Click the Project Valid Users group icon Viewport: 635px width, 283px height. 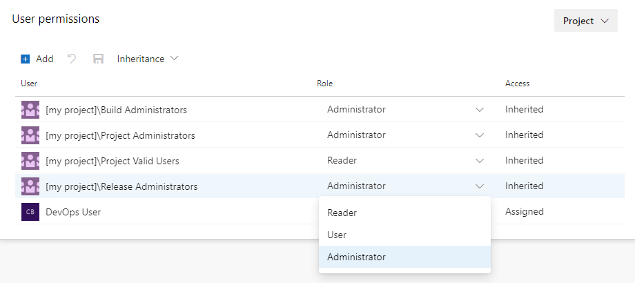(30, 161)
